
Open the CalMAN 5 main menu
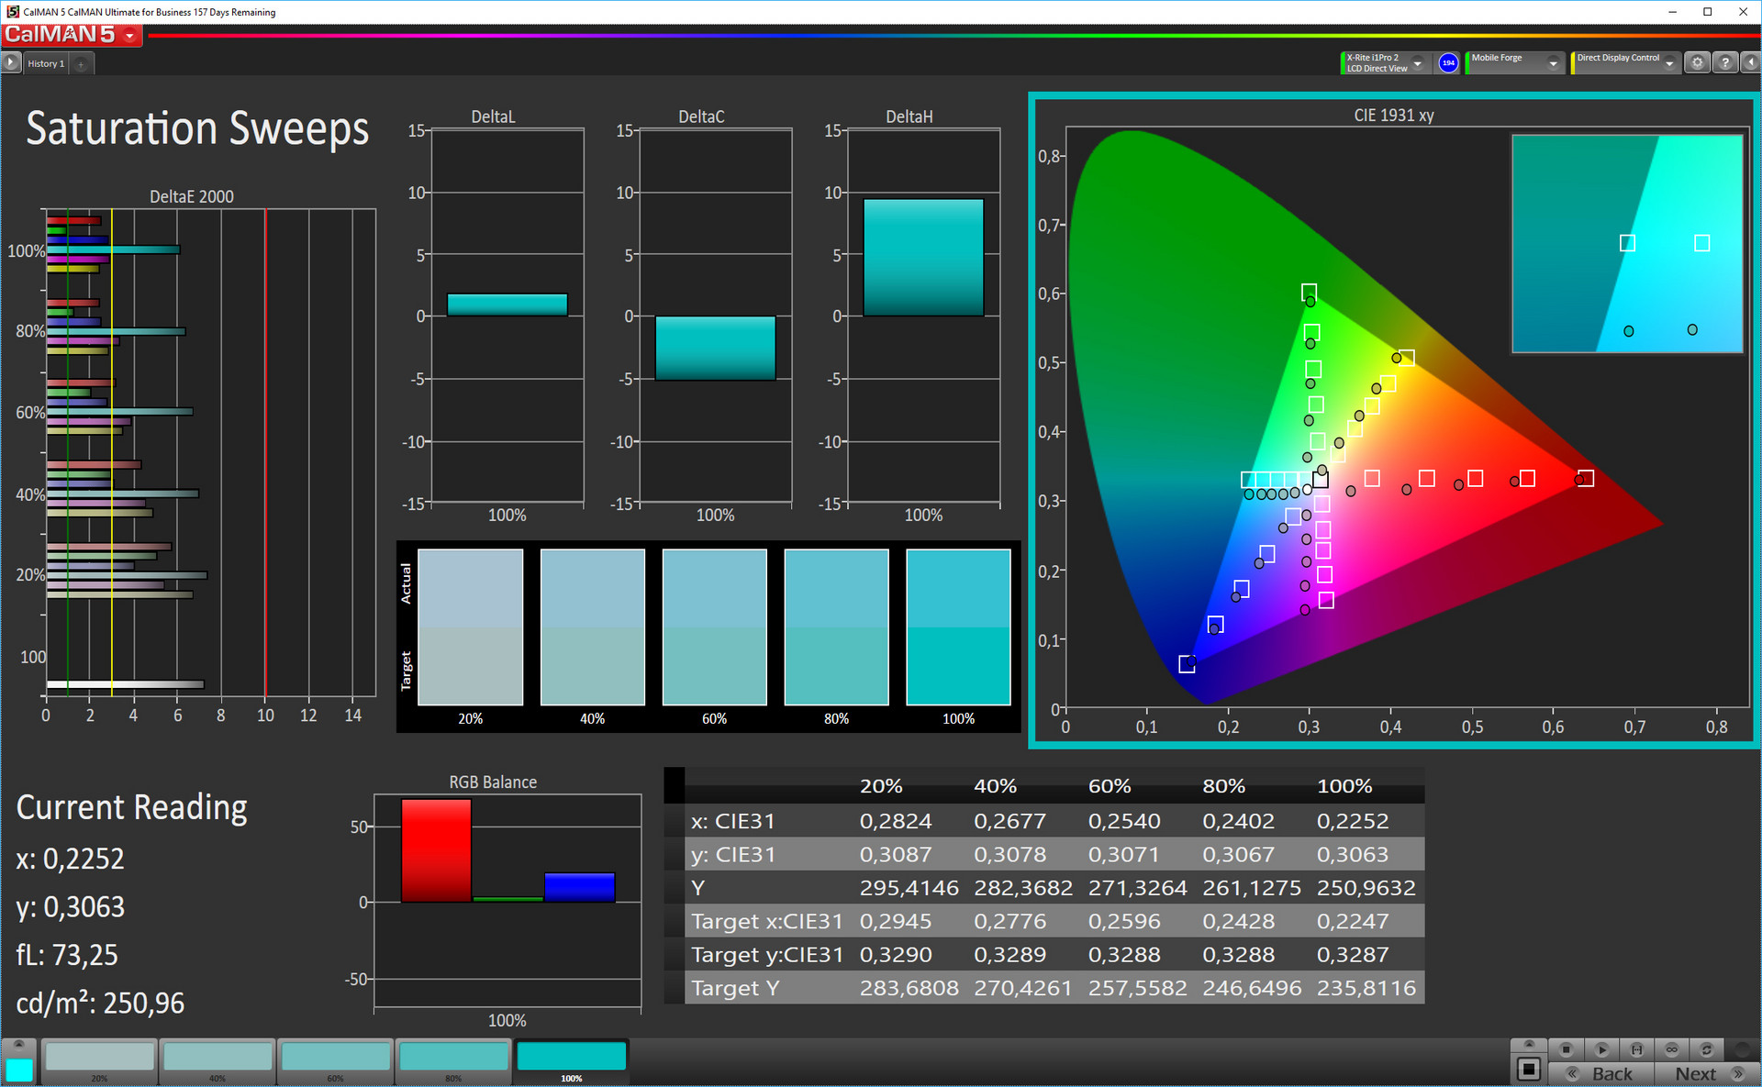coord(130,36)
